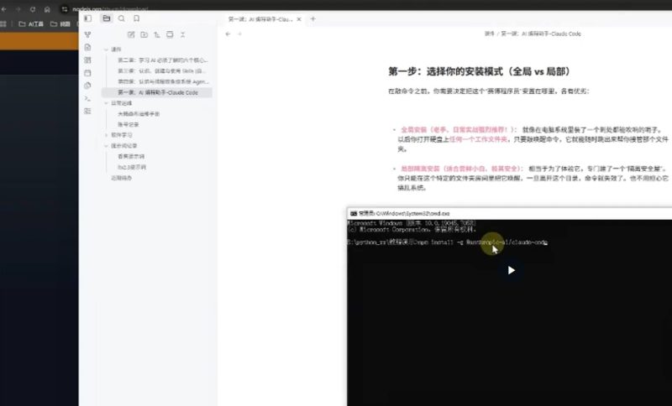672x406 pixels.
Task: Open the second bookmark folder in the browser bar
Action: point(60,24)
